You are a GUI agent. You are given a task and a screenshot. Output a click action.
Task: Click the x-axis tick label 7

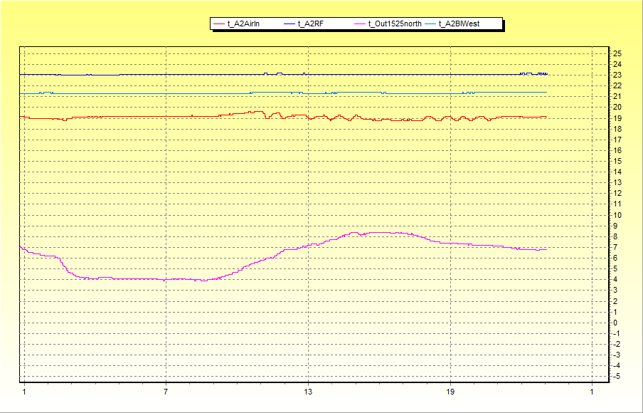[x=166, y=392]
